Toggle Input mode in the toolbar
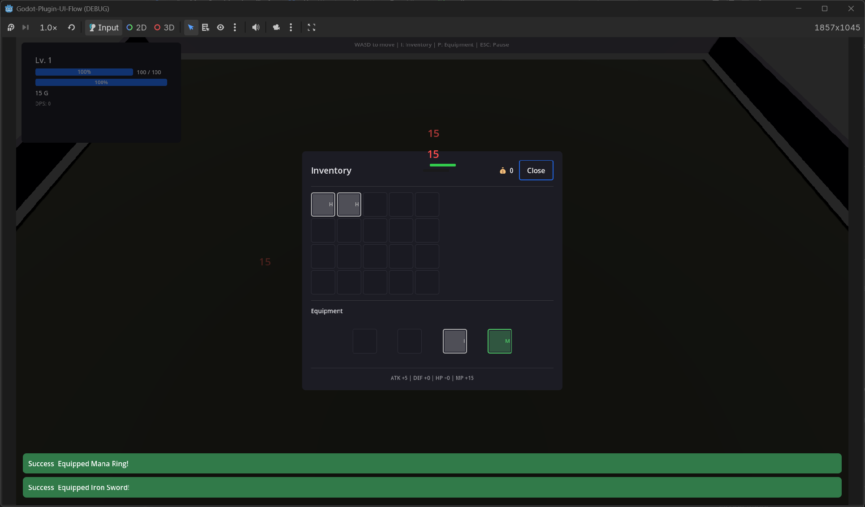The height and width of the screenshot is (507, 865). click(x=104, y=27)
